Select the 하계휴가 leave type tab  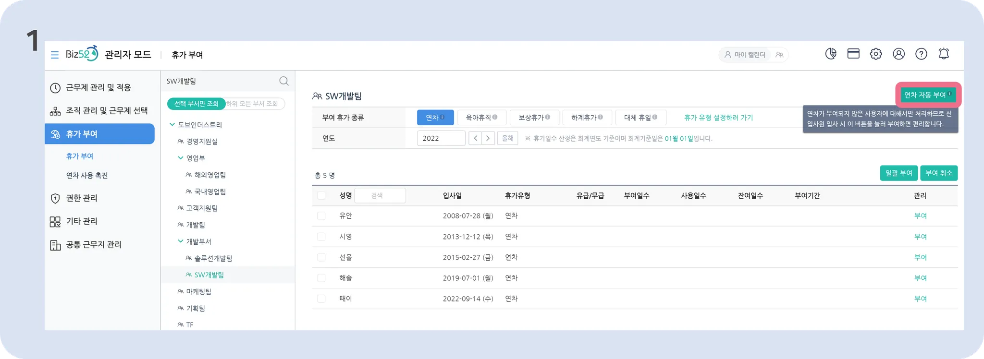coord(587,117)
